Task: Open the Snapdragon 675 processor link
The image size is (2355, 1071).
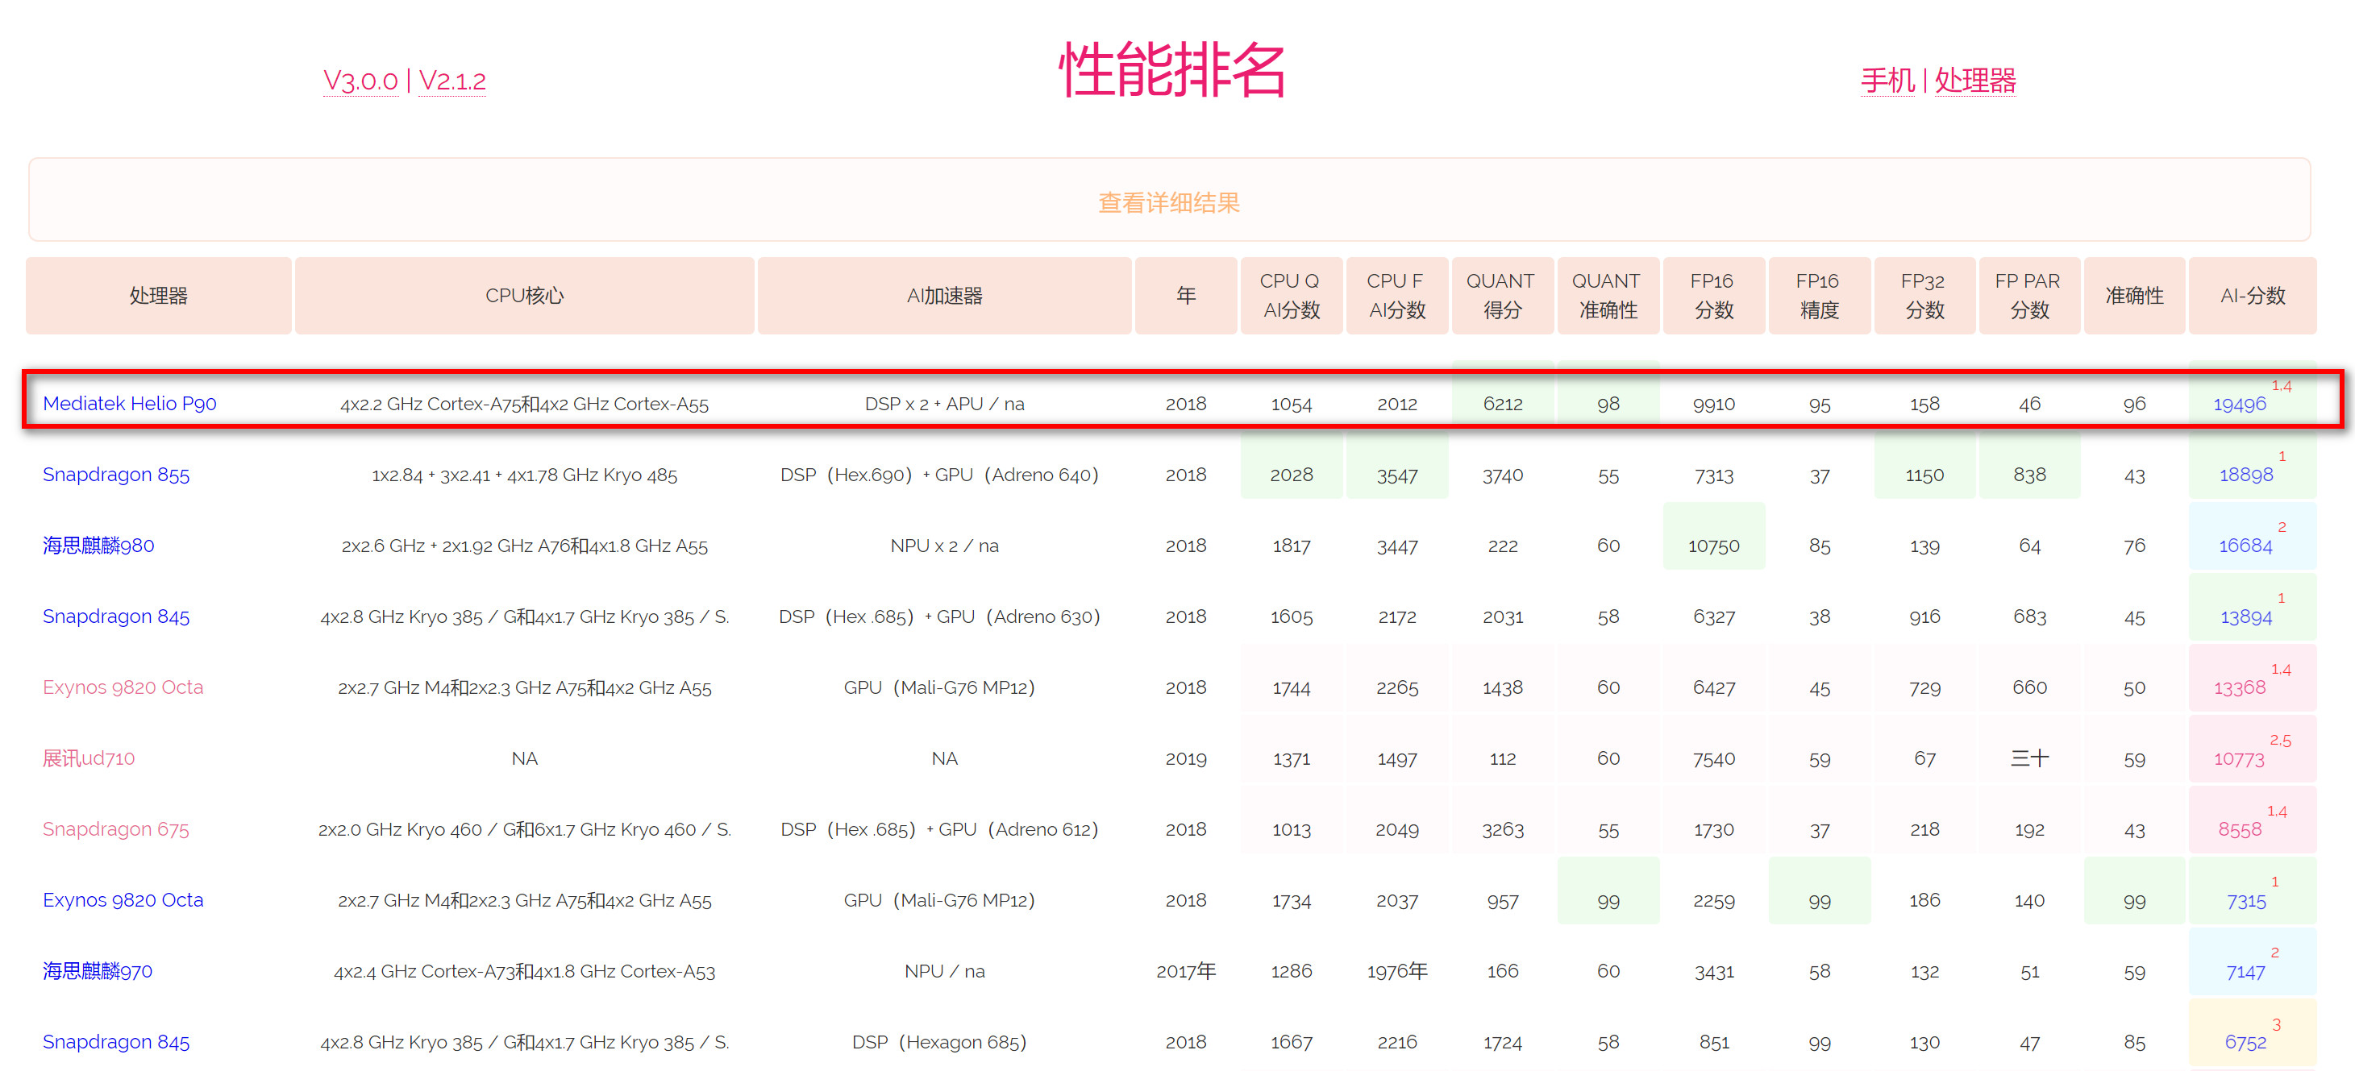Action: point(116,830)
